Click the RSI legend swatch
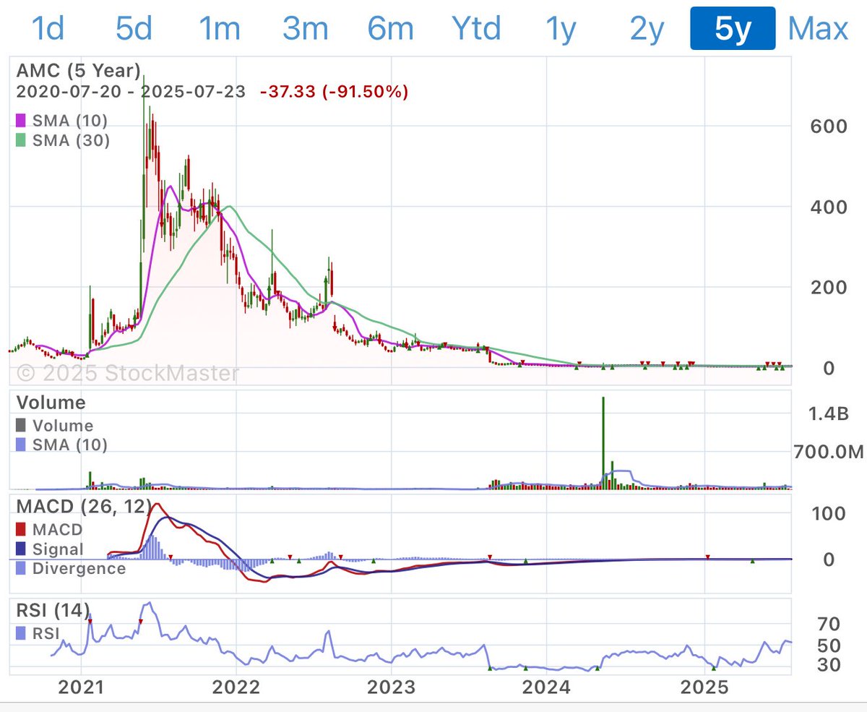This screenshot has width=867, height=712. 21,634
